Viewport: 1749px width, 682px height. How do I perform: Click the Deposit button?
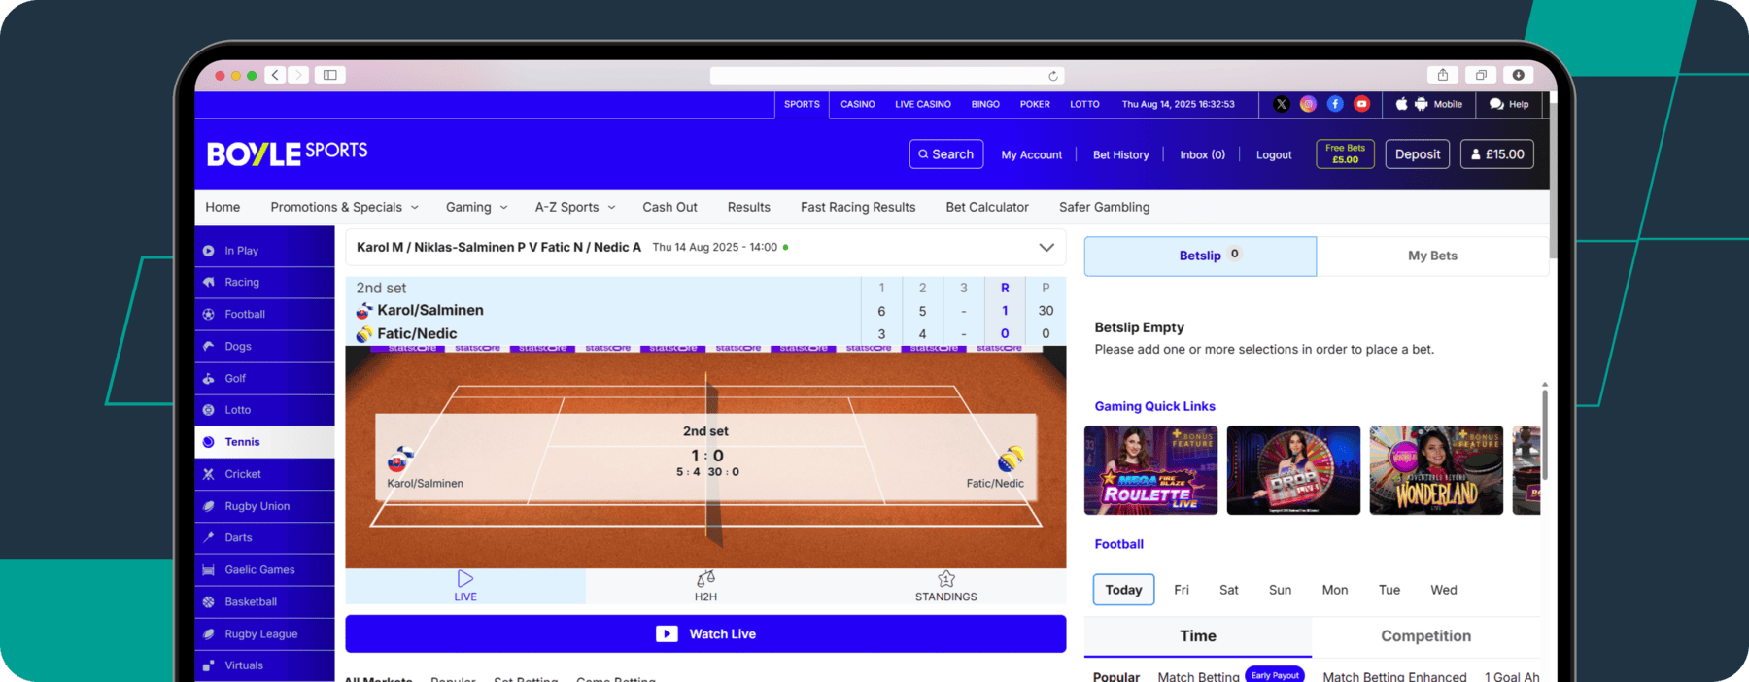click(x=1418, y=154)
